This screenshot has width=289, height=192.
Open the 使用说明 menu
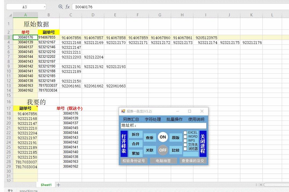click(x=196, y=119)
